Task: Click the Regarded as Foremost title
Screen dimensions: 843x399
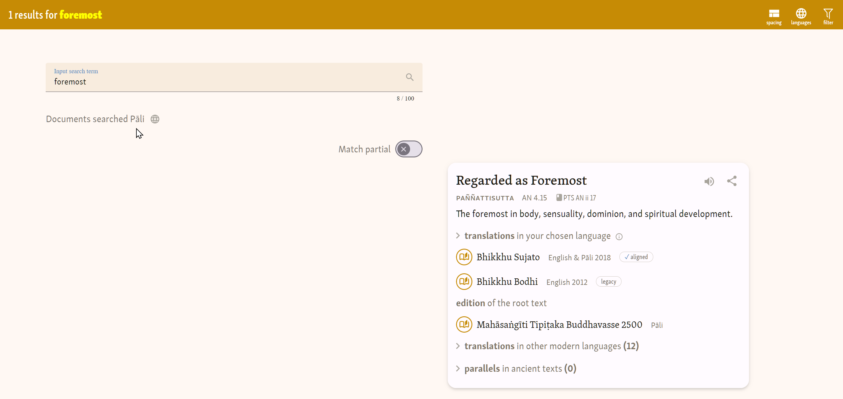Action: tap(521, 181)
